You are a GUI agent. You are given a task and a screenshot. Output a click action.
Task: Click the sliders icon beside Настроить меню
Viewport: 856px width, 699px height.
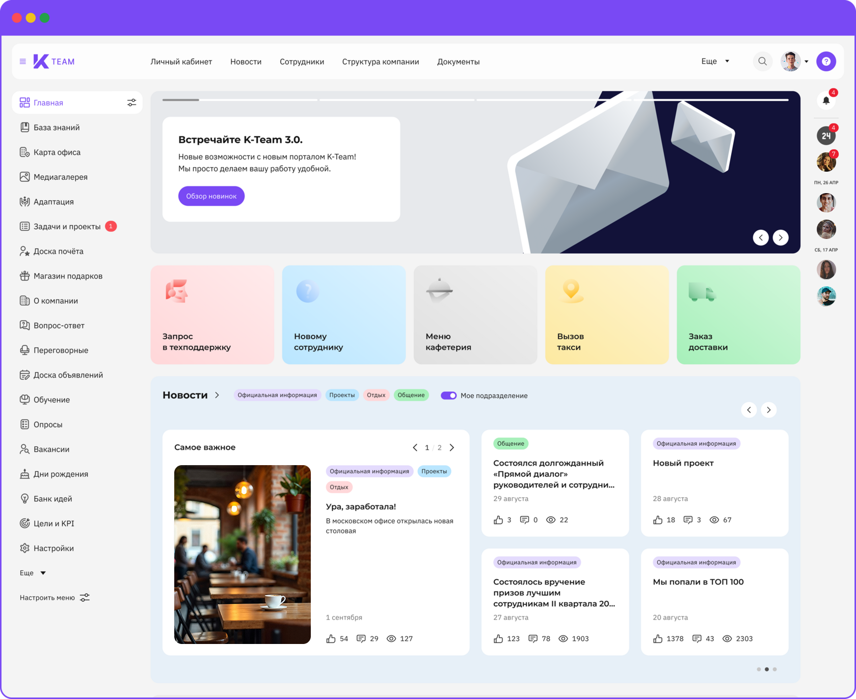click(85, 598)
